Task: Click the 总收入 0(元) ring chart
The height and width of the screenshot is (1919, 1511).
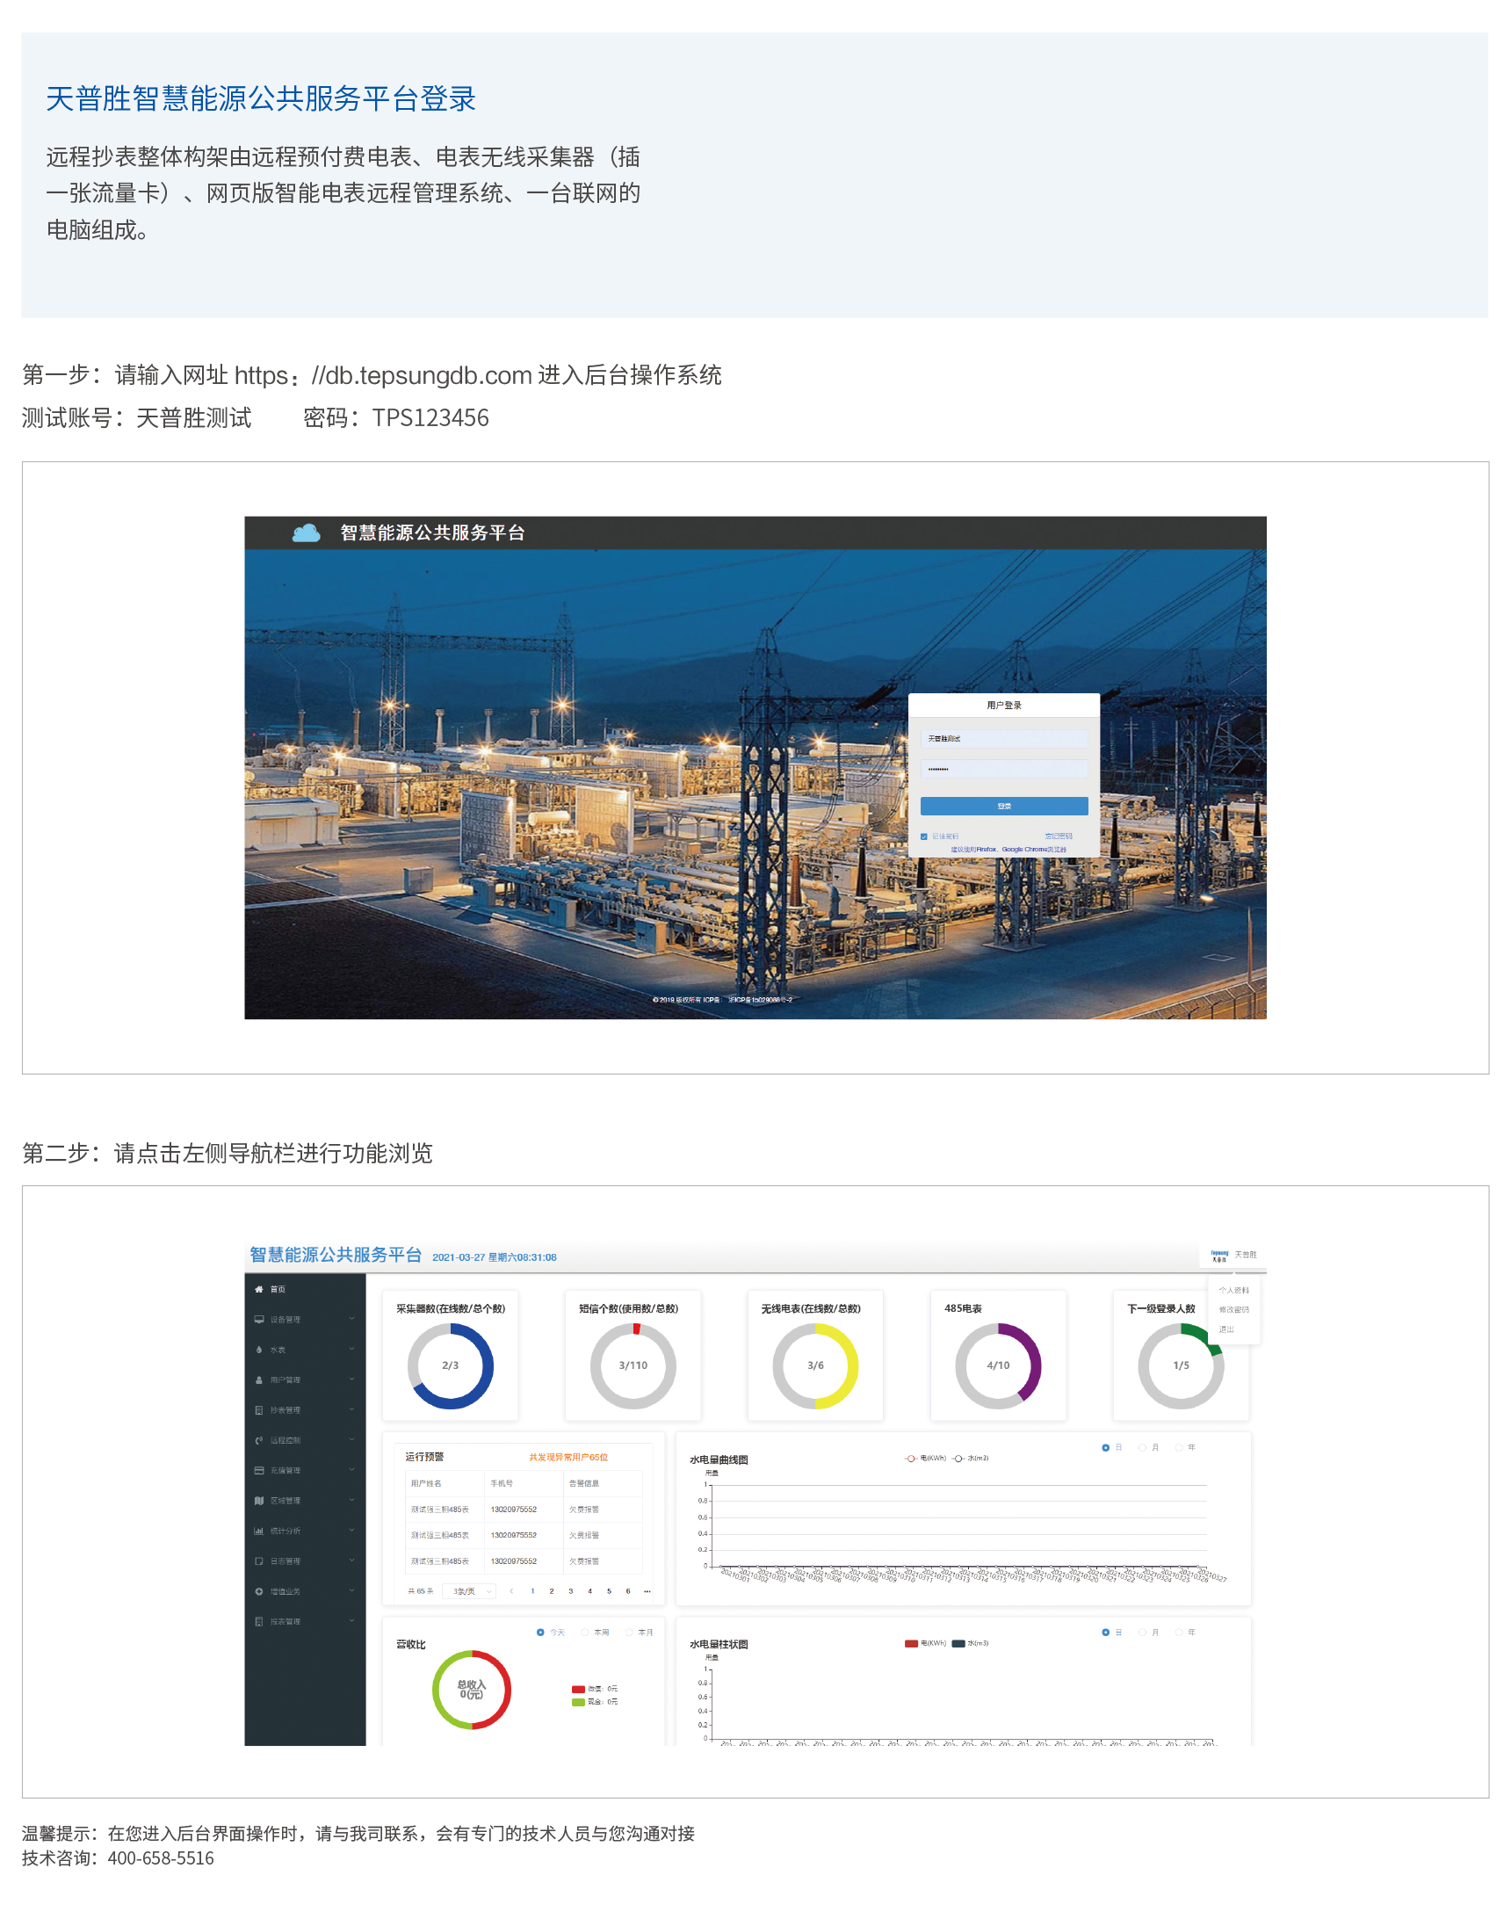Action: coord(472,1690)
